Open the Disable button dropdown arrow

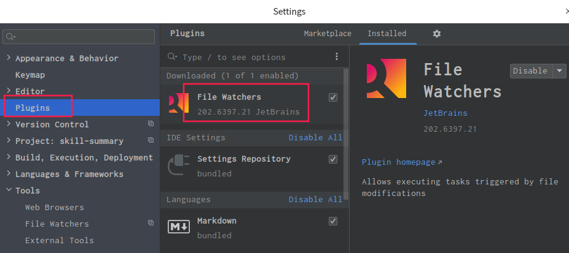(x=559, y=71)
